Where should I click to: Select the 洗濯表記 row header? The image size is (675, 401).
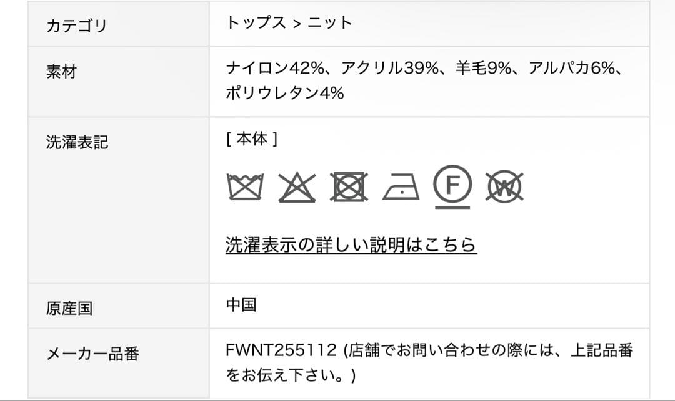click(77, 142)
